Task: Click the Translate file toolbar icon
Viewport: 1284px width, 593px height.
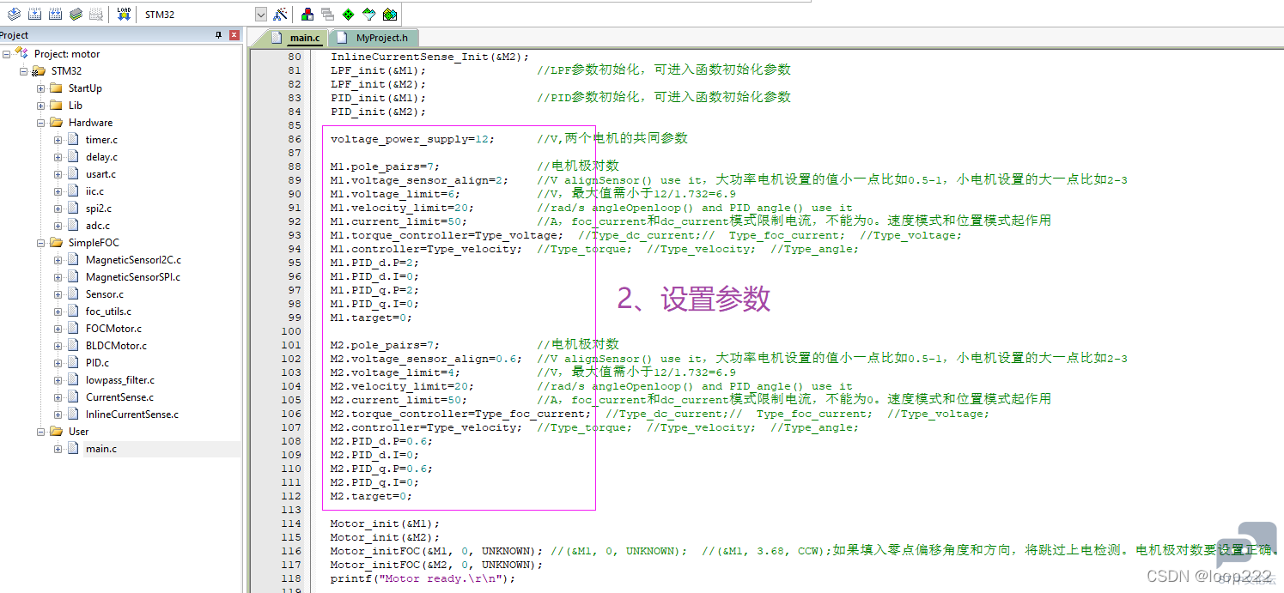Action: pos(14,14)
